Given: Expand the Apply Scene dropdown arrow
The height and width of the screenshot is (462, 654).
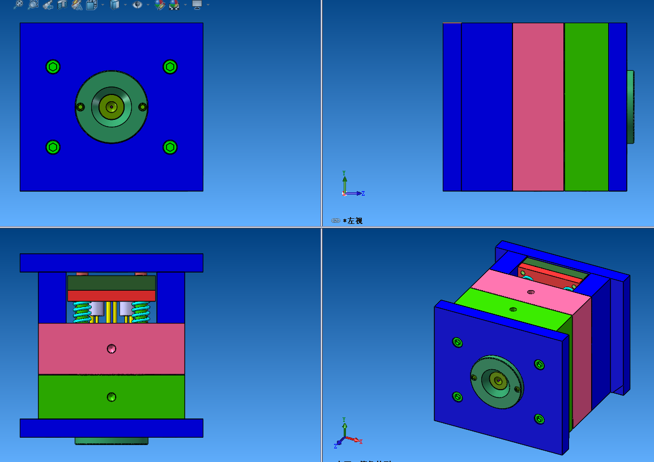Looking at the screenshot, I should [x=185, y=5].
